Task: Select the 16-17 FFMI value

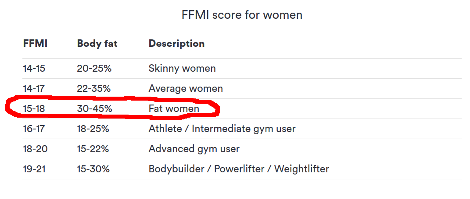Action: (x=34, y=129)
